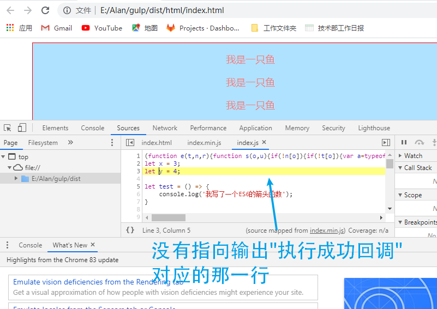The image size is (437, 309).
Task: Toggle device toolbar emulation
Action: 22,128
